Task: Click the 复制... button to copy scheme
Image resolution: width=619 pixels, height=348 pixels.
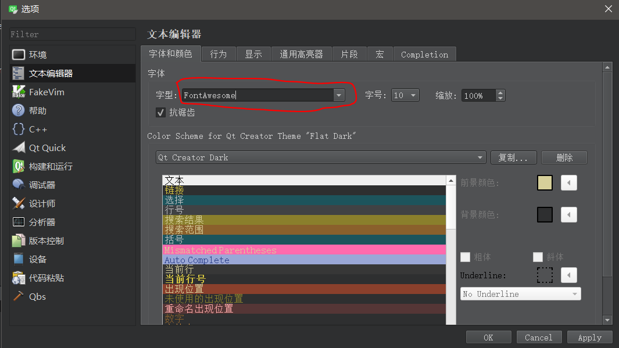Action: [x=513, y=157]
